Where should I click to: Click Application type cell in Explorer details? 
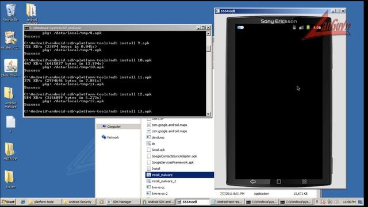[261, 194]
